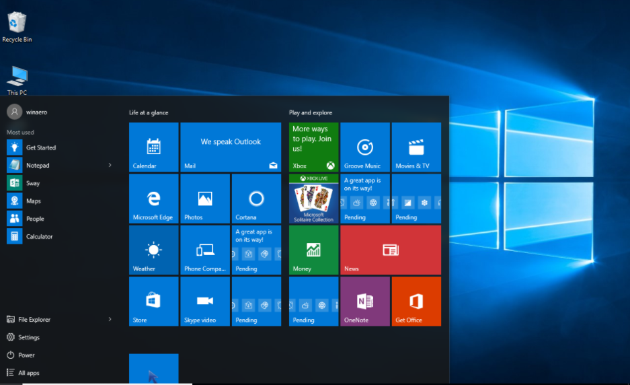Open Get Started from Most used
The width and height of the screenshot is (630, 385).
59,147
